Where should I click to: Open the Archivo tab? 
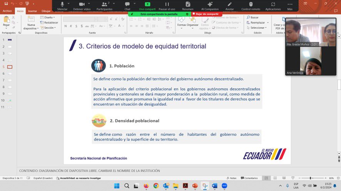click(x=7, y=11)
